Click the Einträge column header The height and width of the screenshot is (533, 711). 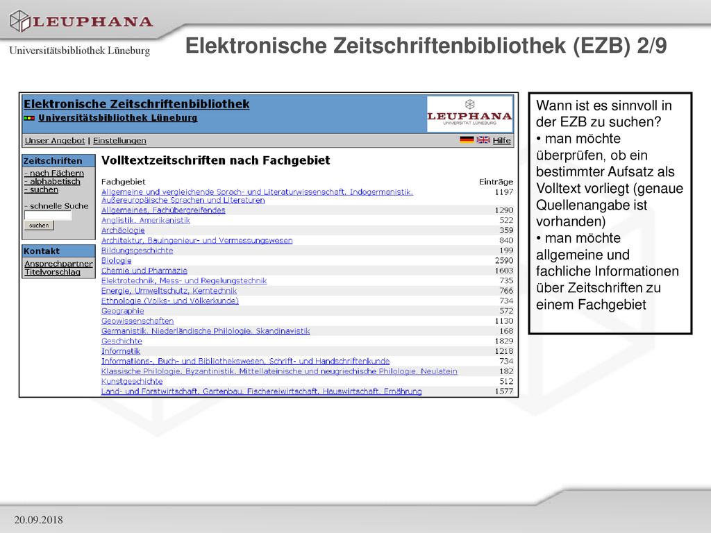click(496, 182)
